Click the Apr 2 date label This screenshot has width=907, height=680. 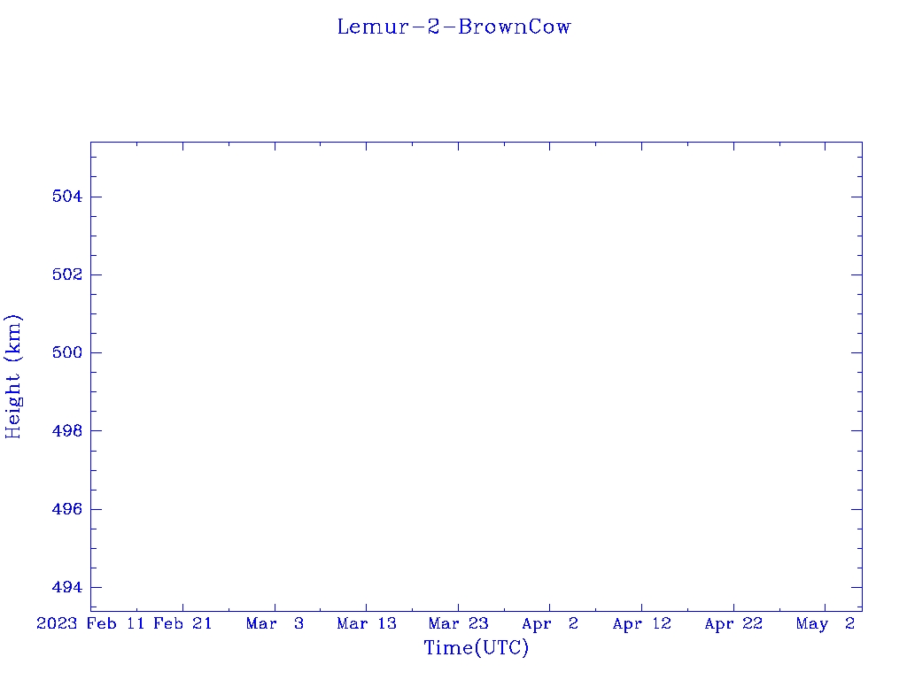550,623
